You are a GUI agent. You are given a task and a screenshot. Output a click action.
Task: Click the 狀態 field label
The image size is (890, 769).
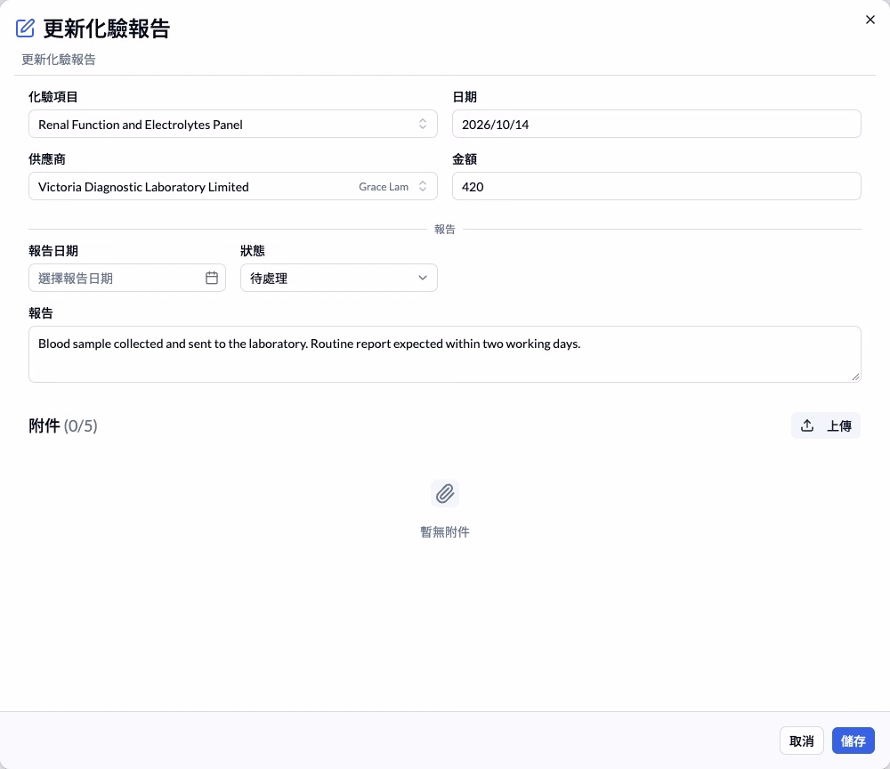253,251
